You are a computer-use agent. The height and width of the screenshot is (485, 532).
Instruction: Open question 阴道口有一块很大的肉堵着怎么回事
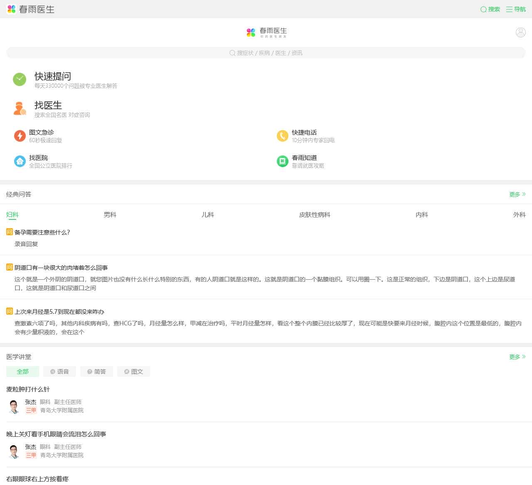pos(61,268)
